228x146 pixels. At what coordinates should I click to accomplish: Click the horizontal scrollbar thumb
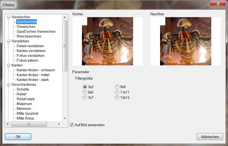tap(29, 124)
